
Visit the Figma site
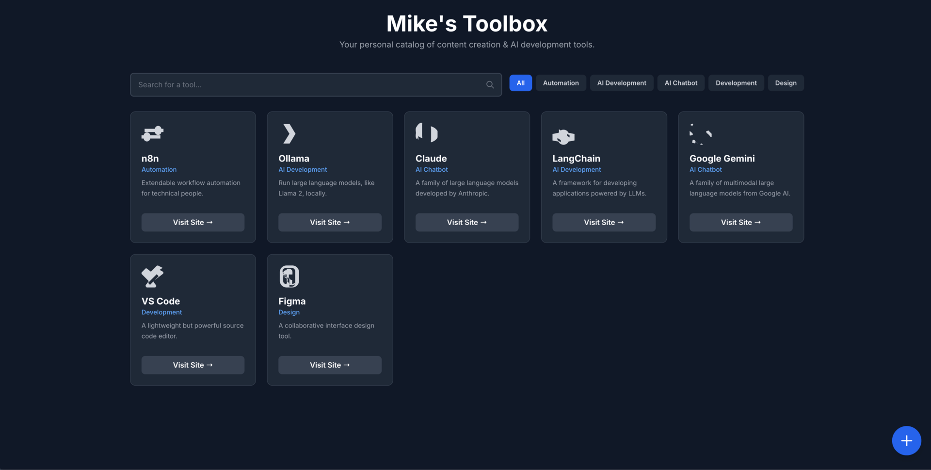point(330,365)
